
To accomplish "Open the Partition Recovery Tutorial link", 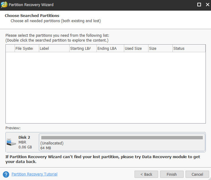I will [34, 174].
